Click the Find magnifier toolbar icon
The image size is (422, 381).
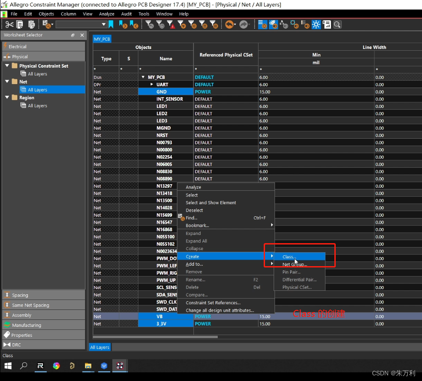point(48,25)
